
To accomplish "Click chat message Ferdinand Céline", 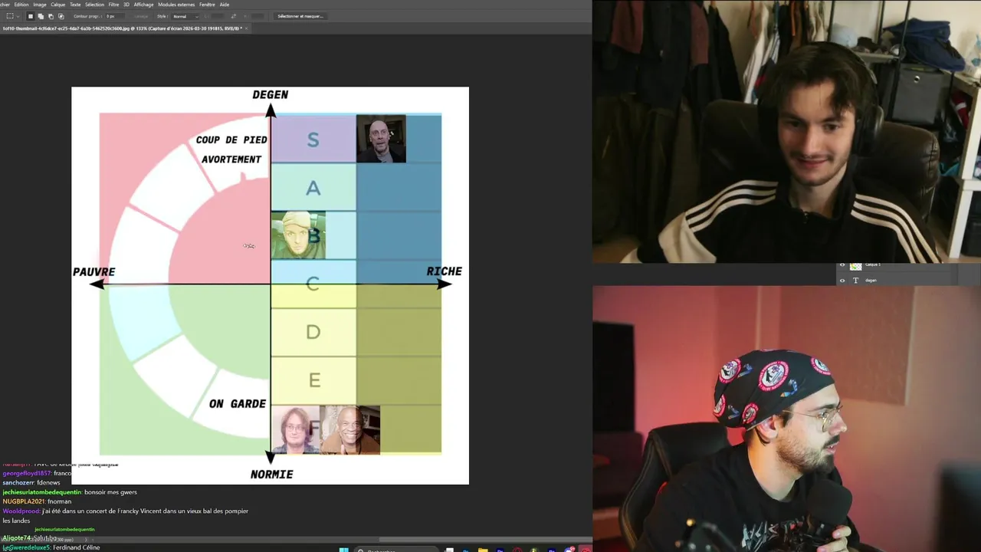I will [x=76, y=547].
